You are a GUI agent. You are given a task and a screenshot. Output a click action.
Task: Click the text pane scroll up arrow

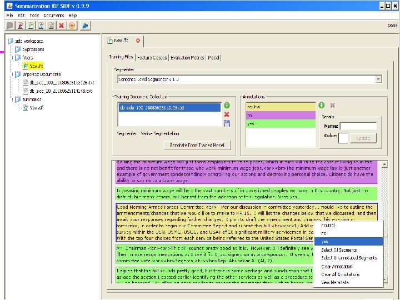pos(384,164)
